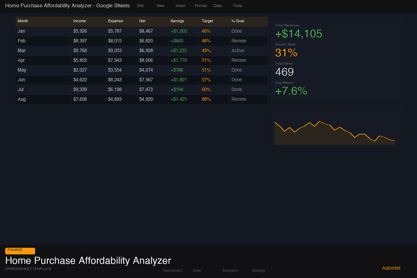Viewport: 417px width, 278px height.
Task: Click the Active status in the Mar row
Action: (238, 50)
